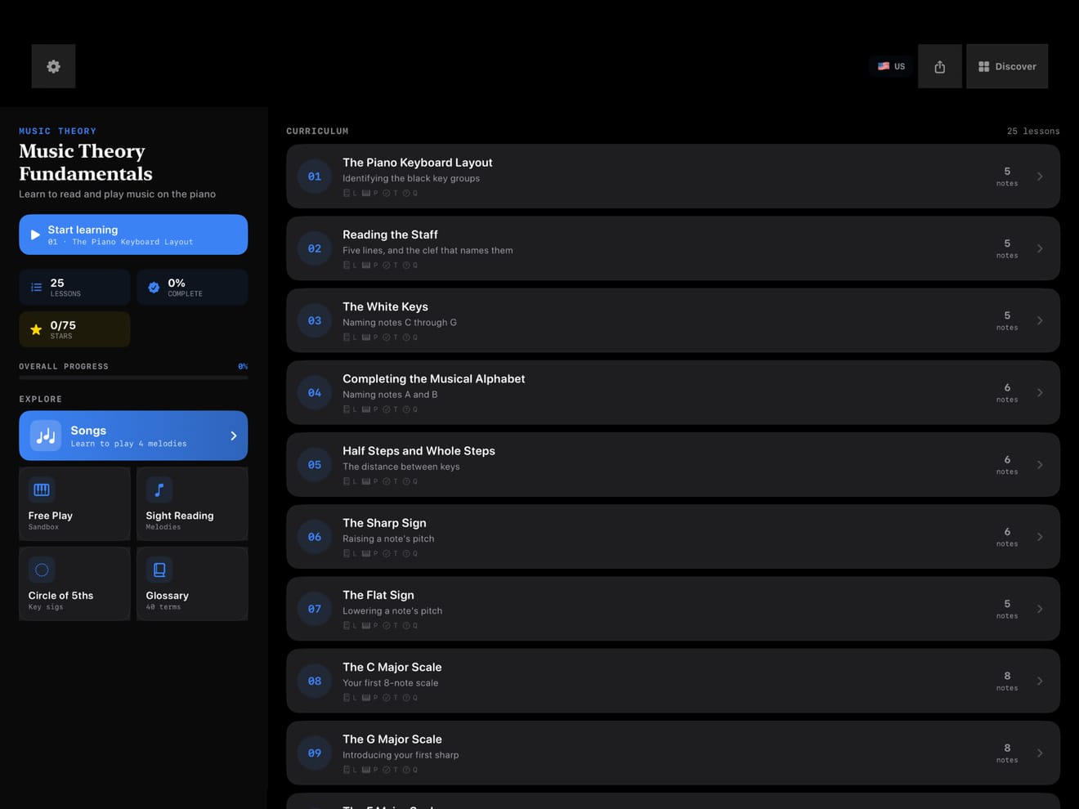
Task: Change the US language selector
Action: coord(891,66)
